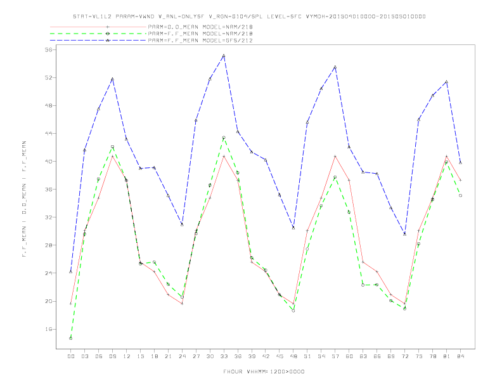Image resolution: width=502 pixels, height=388 pixels.
Task: Click x-axis tick label 69
Action: click(x=391, y=356)
